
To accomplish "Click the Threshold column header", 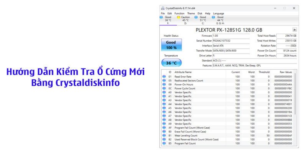I will 263,72.
